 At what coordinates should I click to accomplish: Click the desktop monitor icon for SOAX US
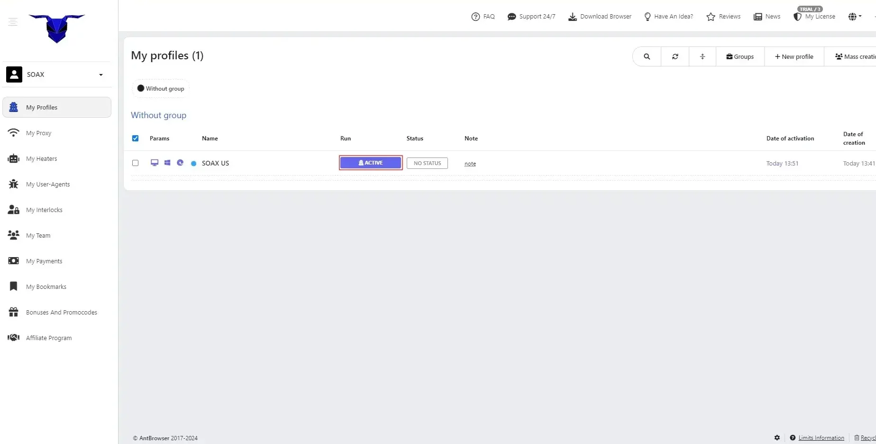(155, 163)
